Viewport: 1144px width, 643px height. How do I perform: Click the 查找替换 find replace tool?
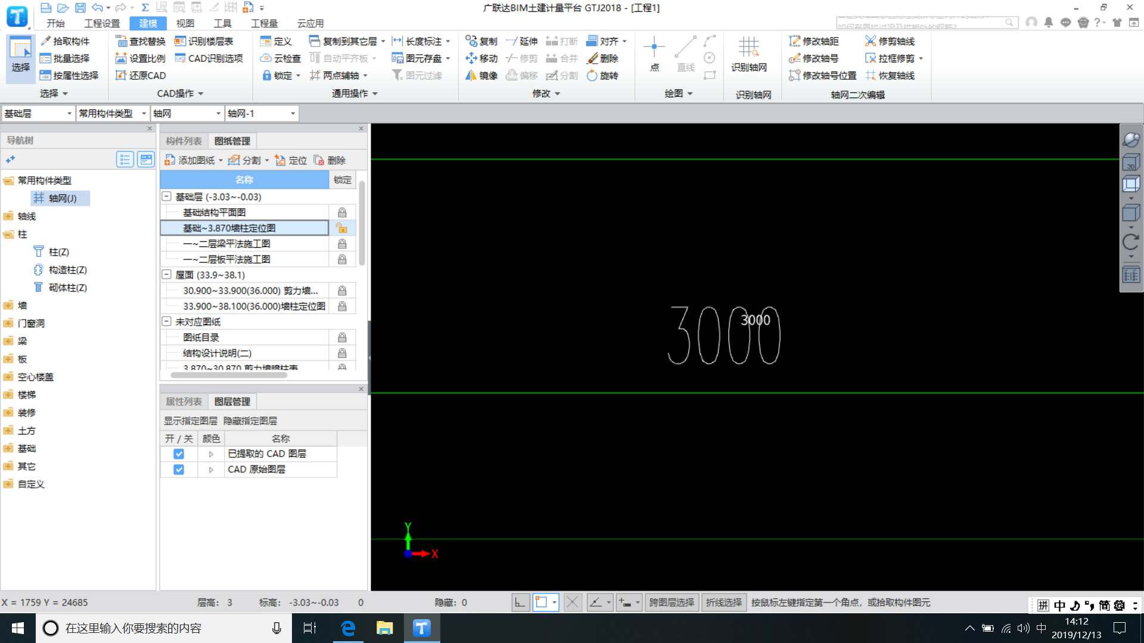pyautogui.click(x=141, y=41)
